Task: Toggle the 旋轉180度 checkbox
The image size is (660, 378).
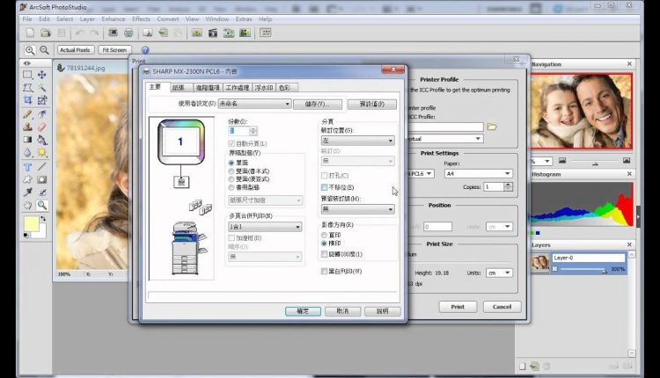Action: point(324,254)
